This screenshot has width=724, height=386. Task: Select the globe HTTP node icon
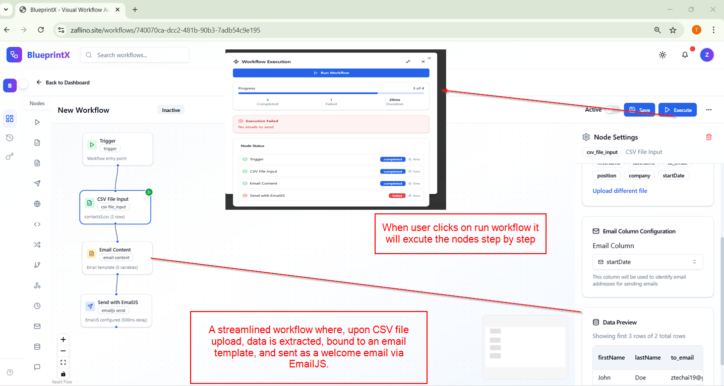[37, 204]
